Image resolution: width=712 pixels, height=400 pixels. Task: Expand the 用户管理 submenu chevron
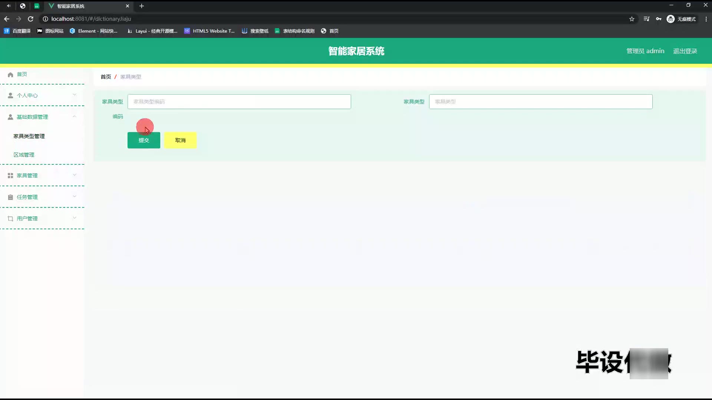pos(75,218)
